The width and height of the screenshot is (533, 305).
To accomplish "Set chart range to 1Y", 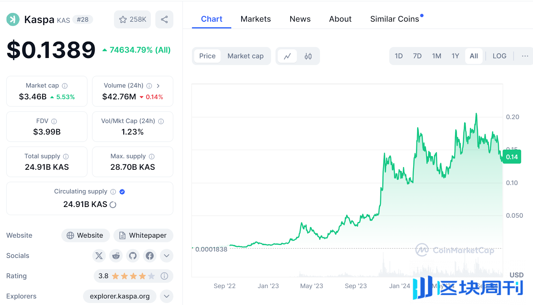I will 455,56.
